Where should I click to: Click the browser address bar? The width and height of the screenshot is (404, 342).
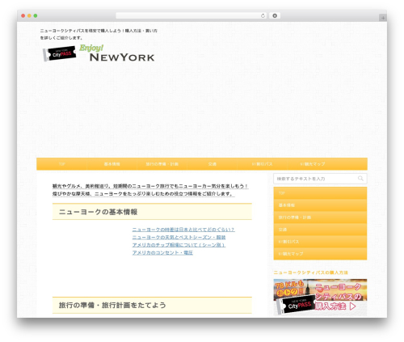point(191,16)
